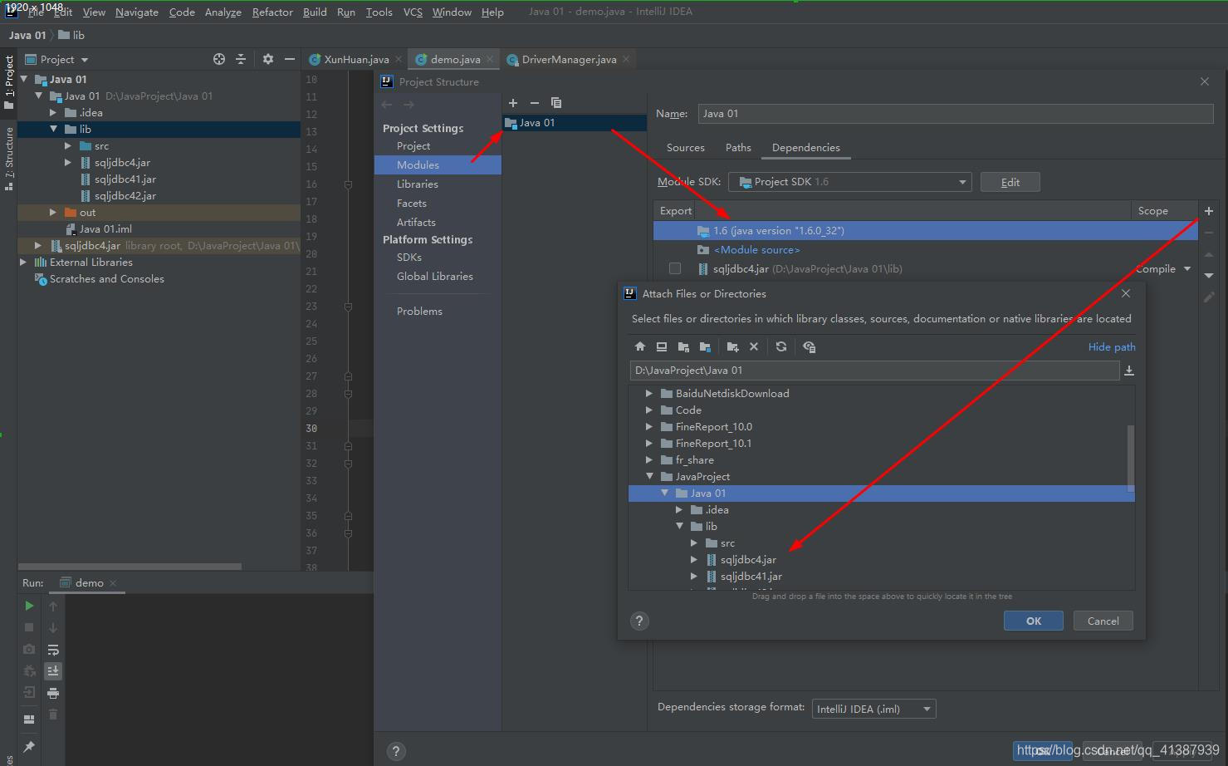Move dependency down with the down arrow icon

[x=1209, y=275]
